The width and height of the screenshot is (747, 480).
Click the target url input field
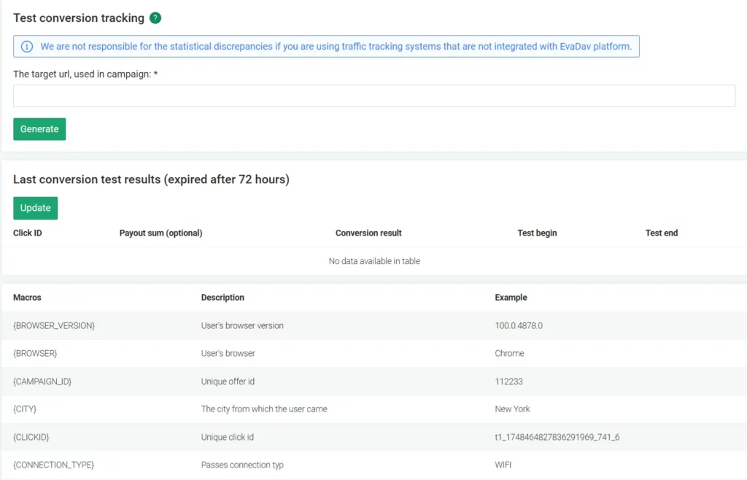[x=373, y=96]
